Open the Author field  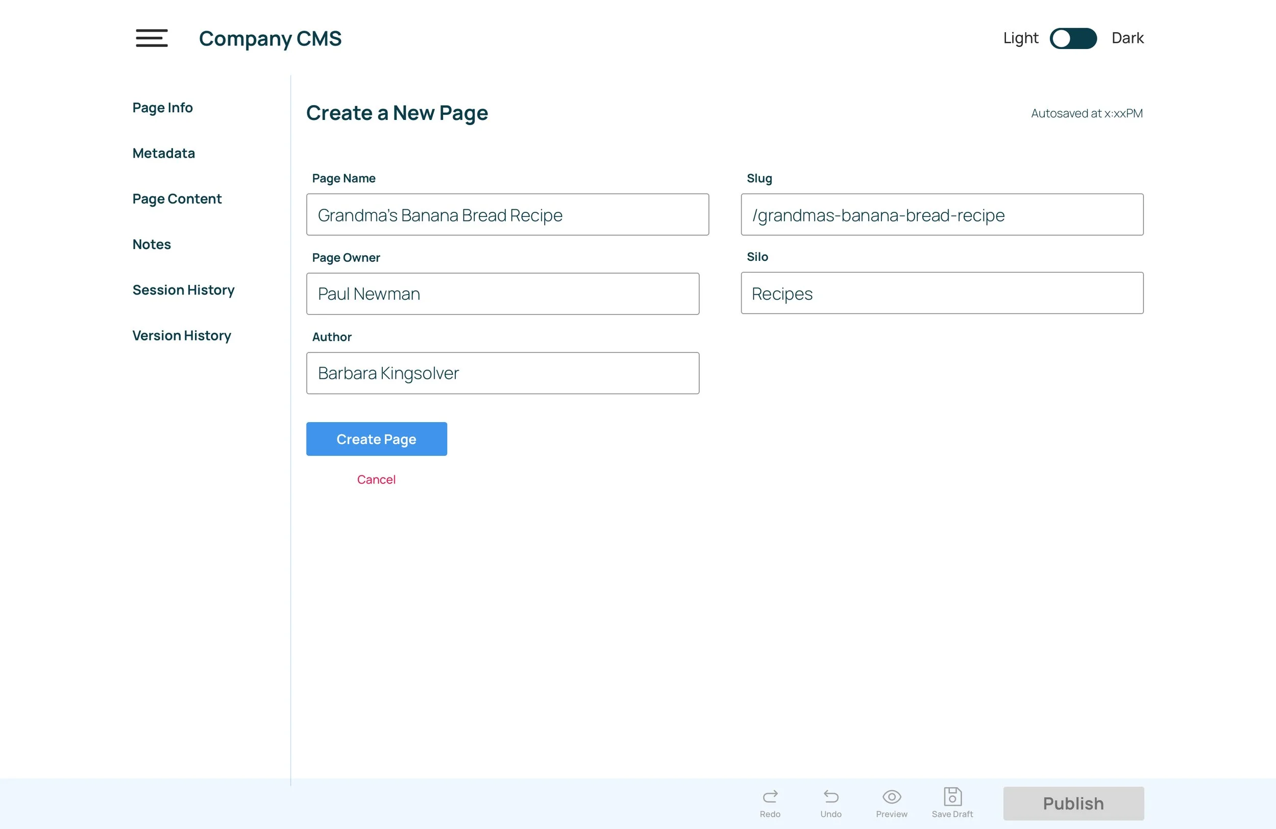tap(502, 373)
